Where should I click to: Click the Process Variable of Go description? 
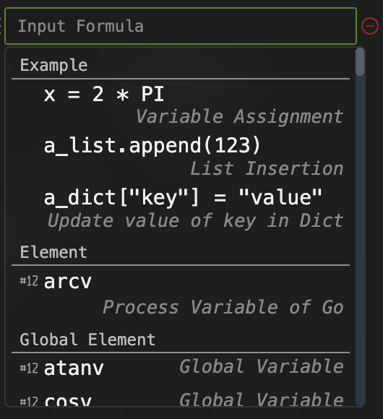223,307
